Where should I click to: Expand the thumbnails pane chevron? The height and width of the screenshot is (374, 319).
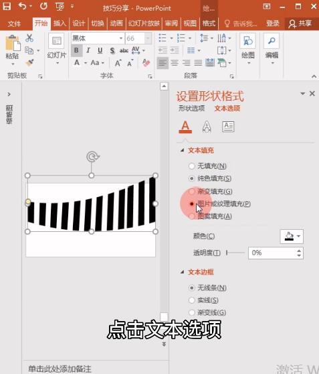(x=9, y=95)
